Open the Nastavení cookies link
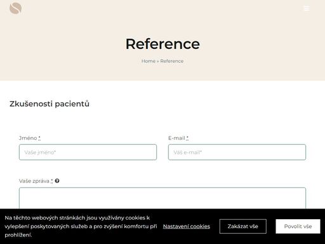This screenshot has height=244, width=325. (x=187, y=226)
